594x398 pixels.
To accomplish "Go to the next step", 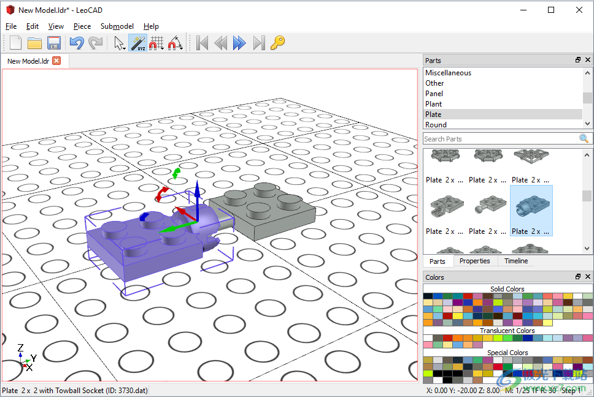I will tap(239, 43).
